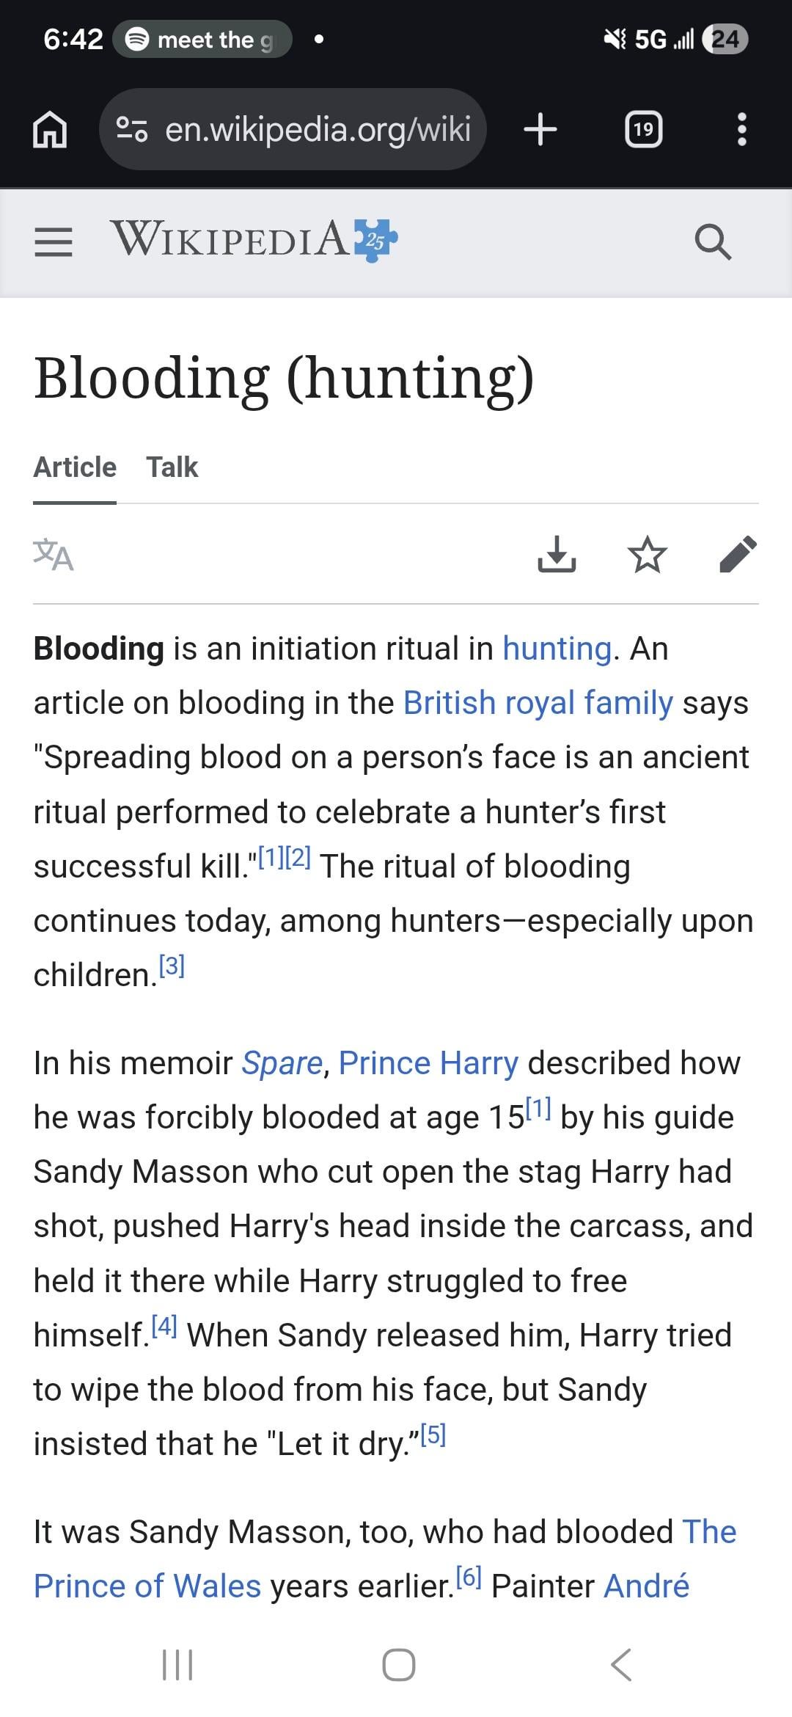Add article to watchlist with the star
The height and width of the screenshot is (1717, 792).
pos(648,554)
